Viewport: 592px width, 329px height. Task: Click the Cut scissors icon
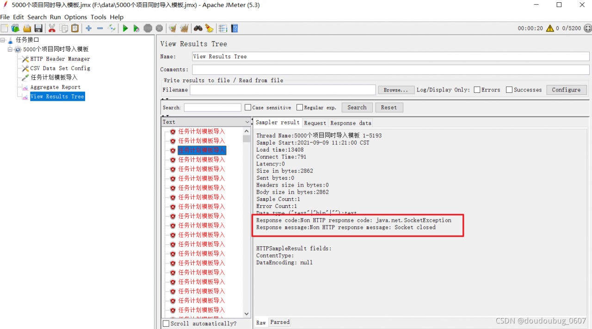click(52, 29)
